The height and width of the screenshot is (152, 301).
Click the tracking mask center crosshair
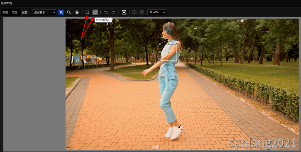(168, 52)
